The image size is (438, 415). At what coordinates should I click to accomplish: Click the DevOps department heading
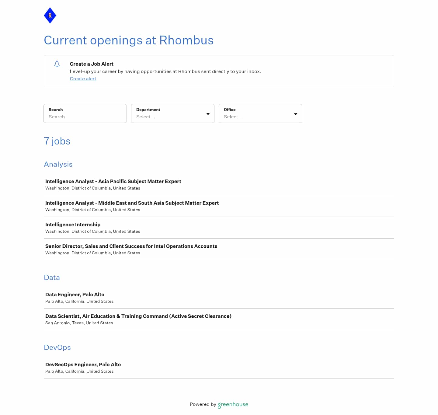click(57, 347)
